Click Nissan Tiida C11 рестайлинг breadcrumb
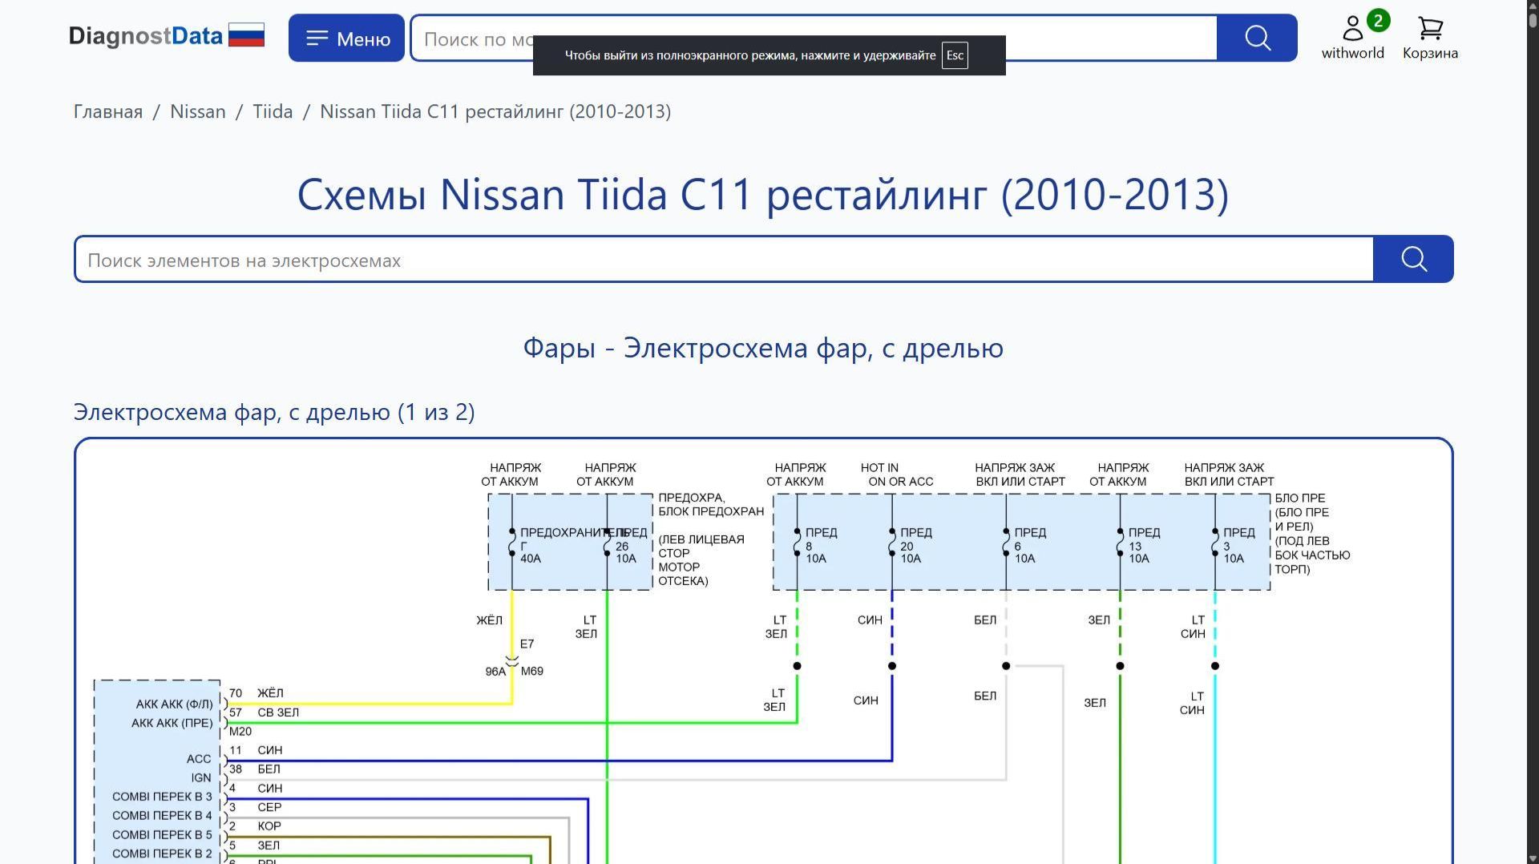The image size is (1539, 864). (495, 111)
